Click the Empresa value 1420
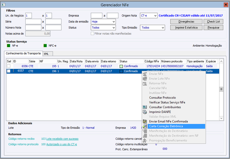230x159 pixels. coord(133,128)
